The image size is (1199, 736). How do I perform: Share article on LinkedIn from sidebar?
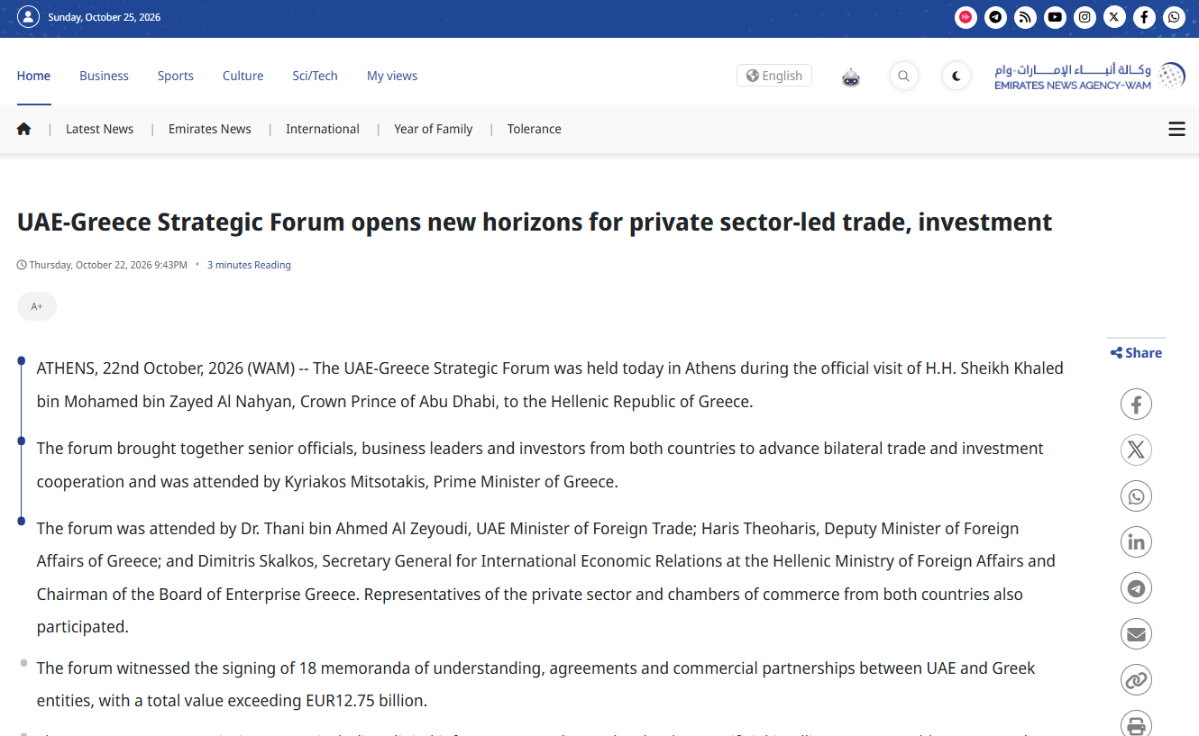click(x=1136, y=542)
